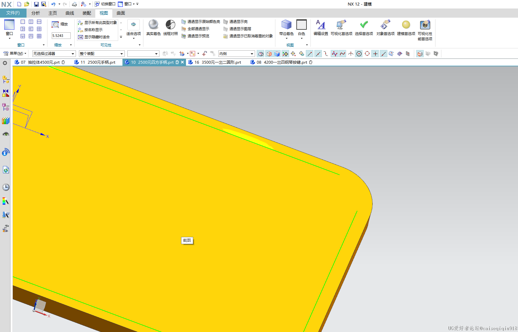The width and height of the screenshot is (518, 332).
Task: Save the part with the floppy icon
Action: pos(36,4)
